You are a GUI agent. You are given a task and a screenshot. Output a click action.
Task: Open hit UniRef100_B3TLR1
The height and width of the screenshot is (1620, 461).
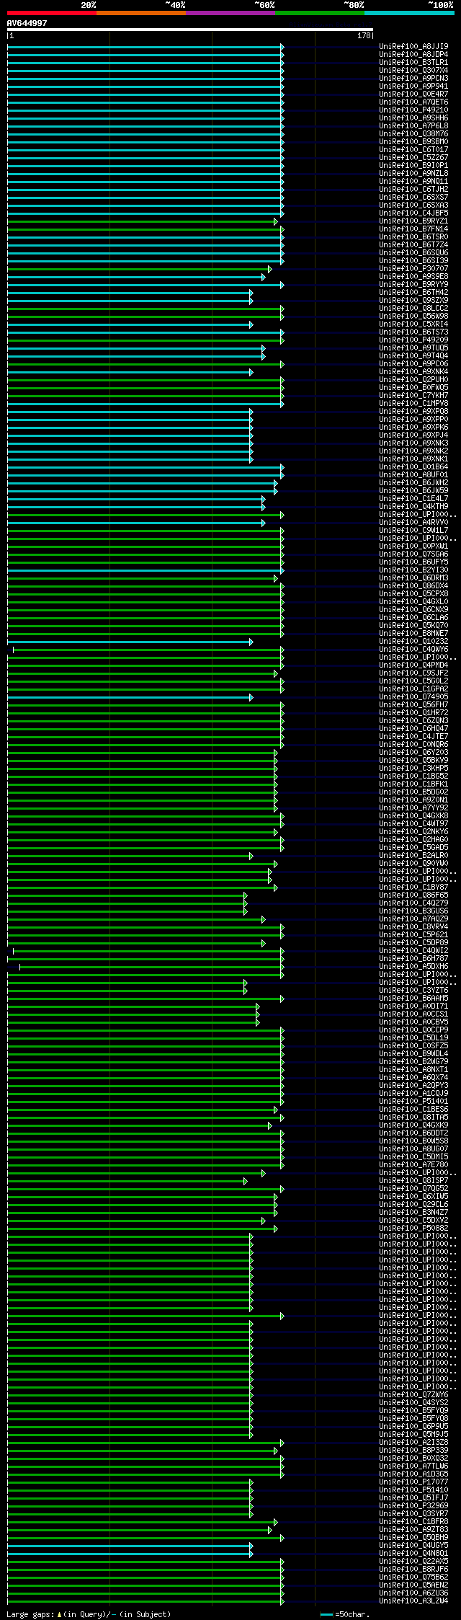pyautogui.click(x=413, y=63)
